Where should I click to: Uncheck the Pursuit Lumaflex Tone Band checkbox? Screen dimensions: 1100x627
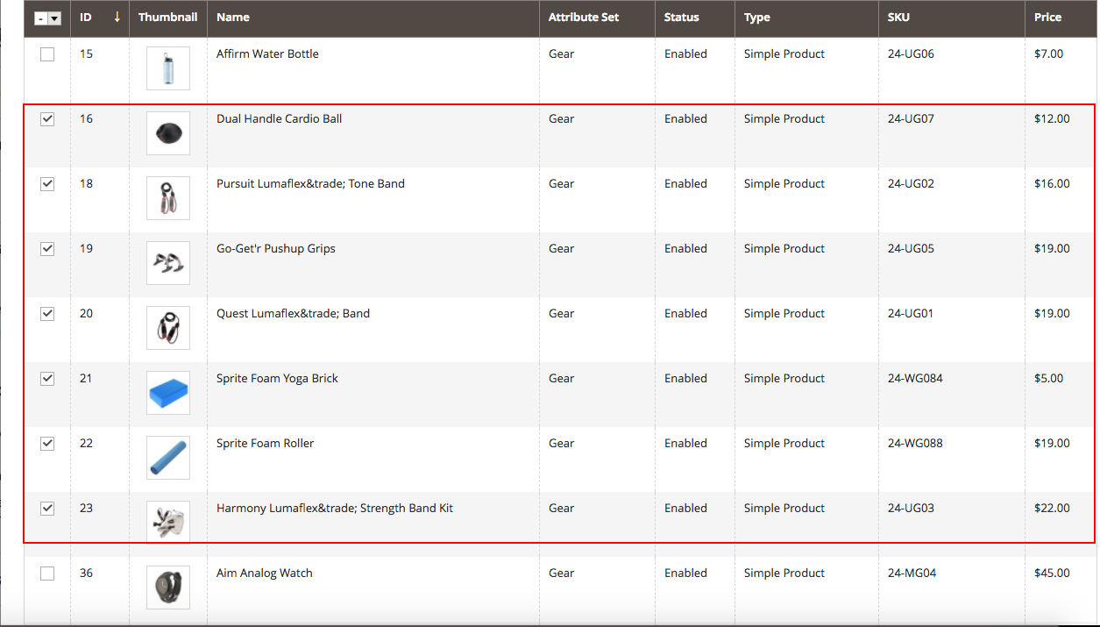[46, 183]
